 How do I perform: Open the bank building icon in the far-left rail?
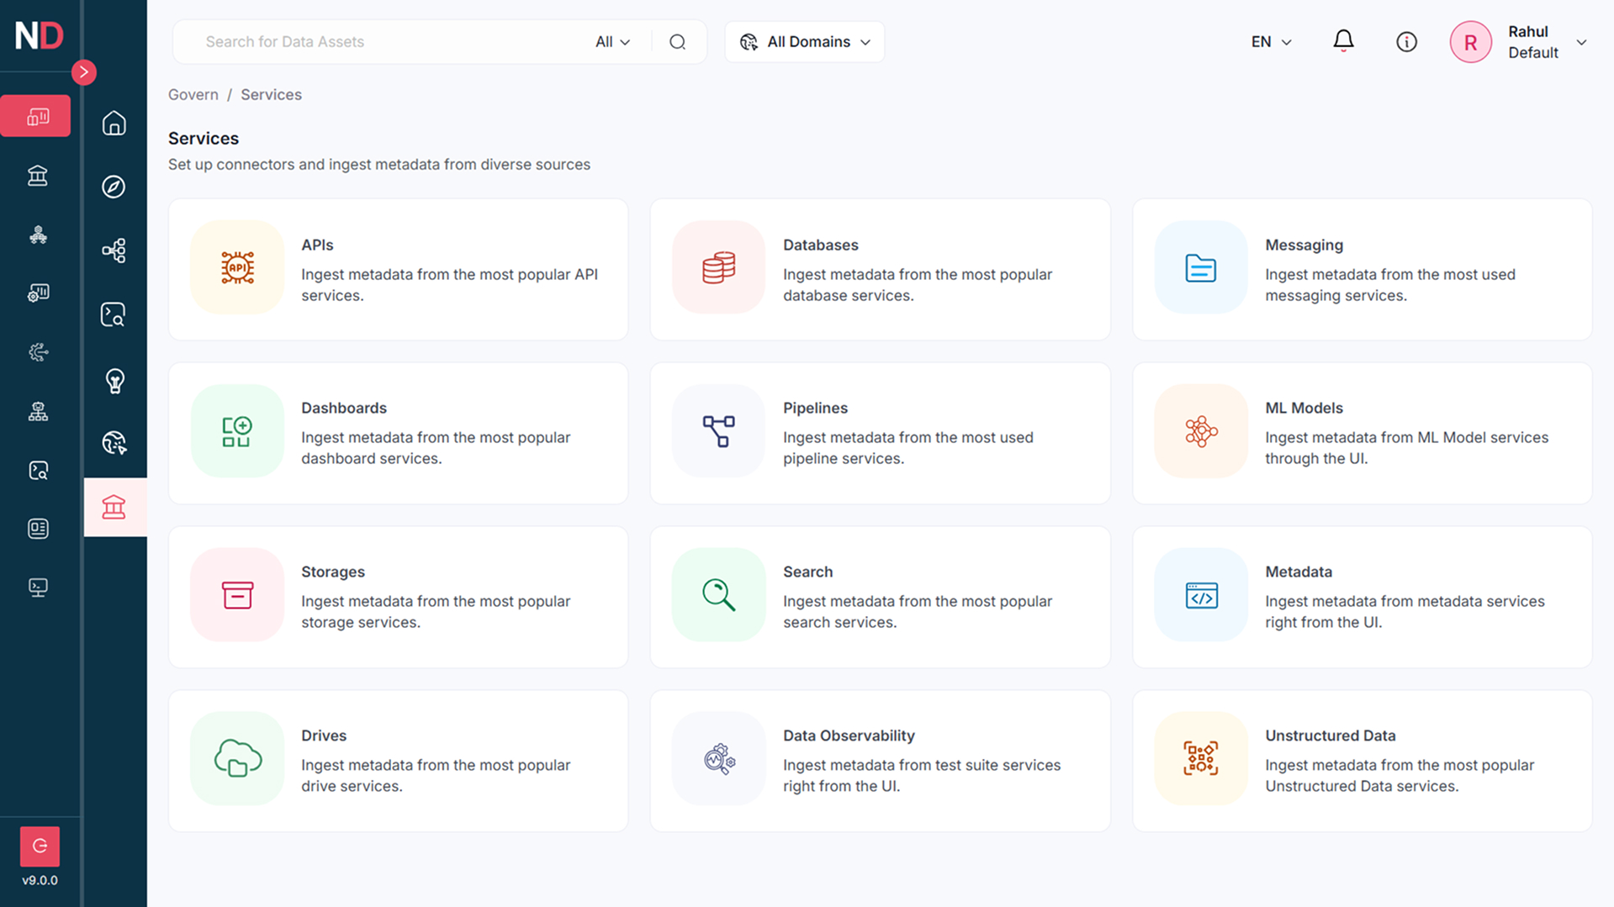38,176
